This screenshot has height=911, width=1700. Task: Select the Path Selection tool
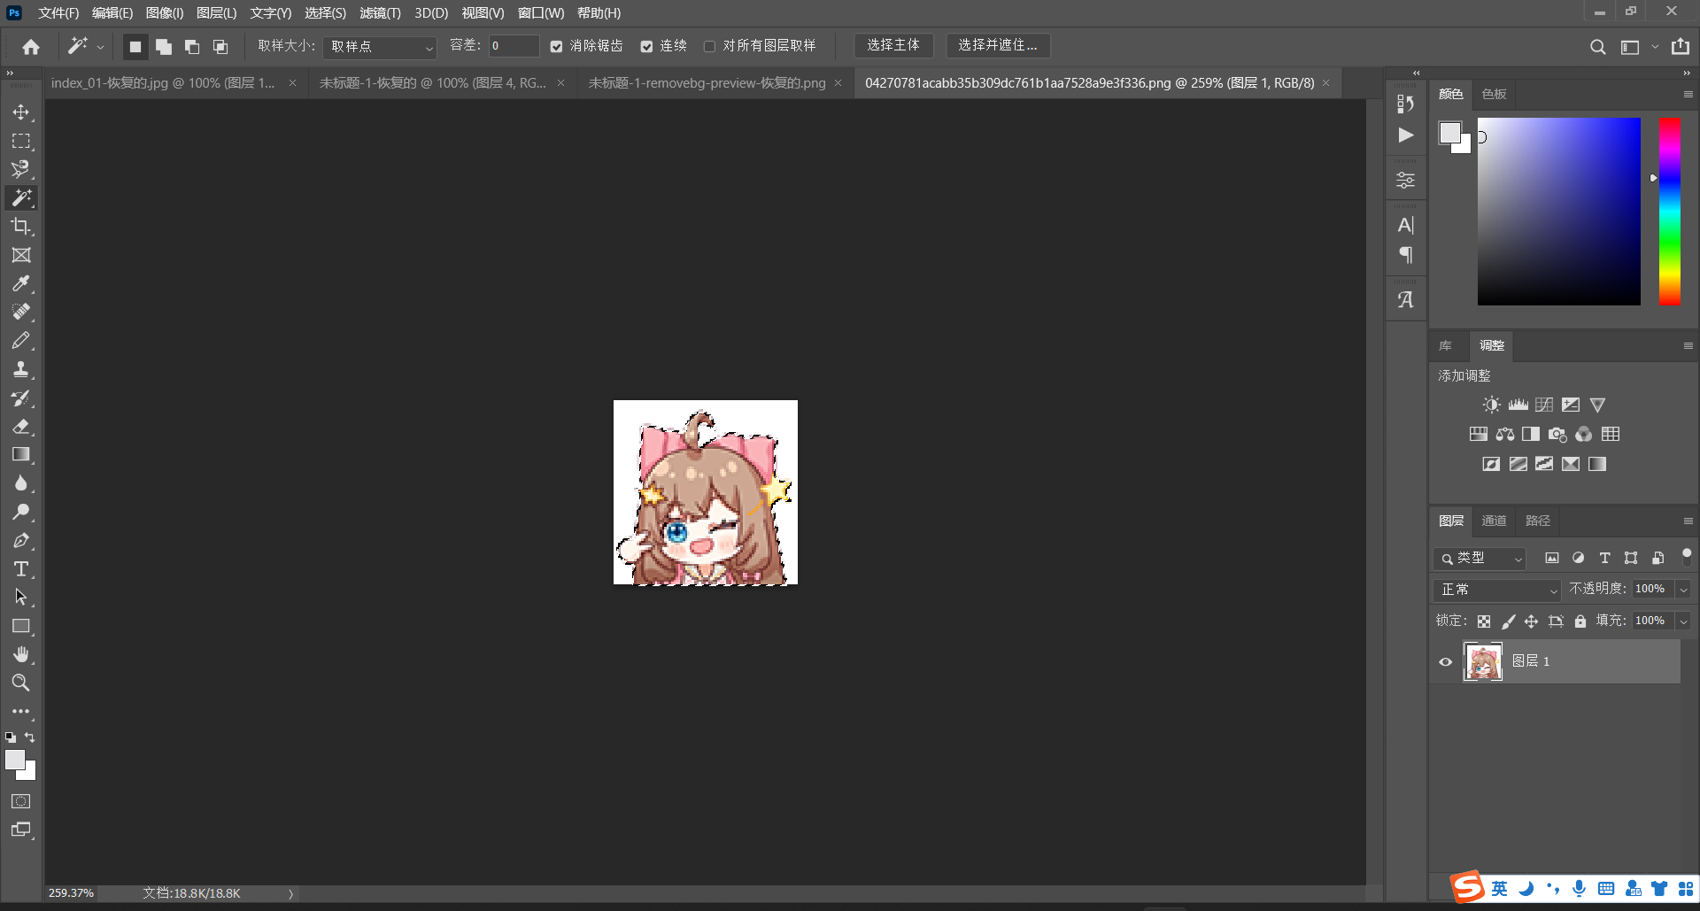pos(21,597)
